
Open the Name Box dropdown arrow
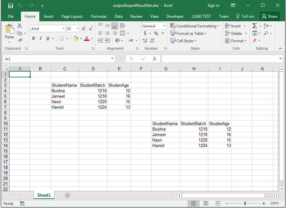tap(112, 59)
